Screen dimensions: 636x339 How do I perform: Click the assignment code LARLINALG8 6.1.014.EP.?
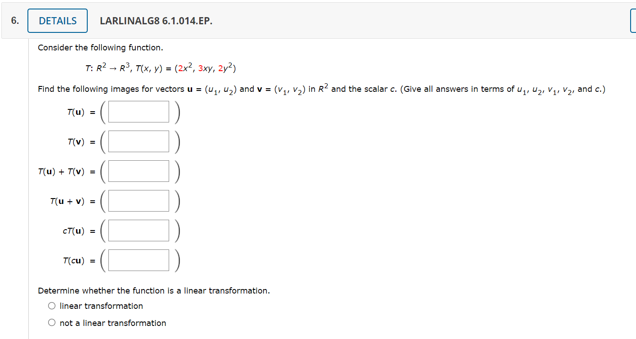point(156,21)
